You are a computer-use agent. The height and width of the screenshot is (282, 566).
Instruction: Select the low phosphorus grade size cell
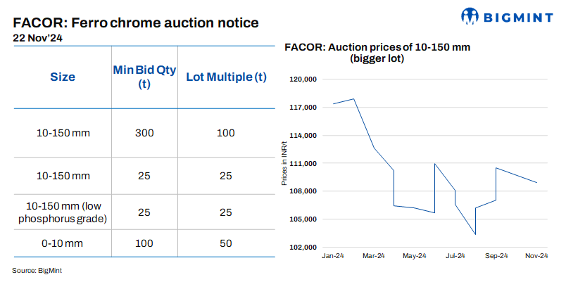click(x=63, y=212)
